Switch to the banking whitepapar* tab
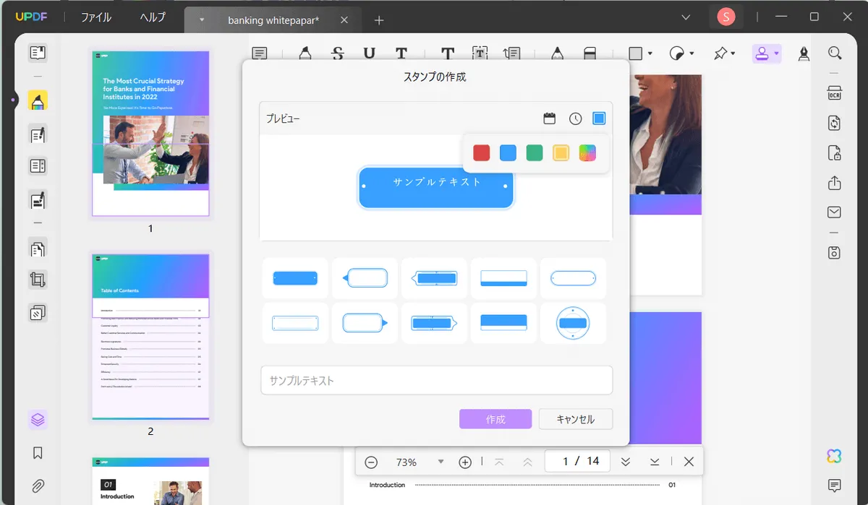Viewport: 868px width, 505px height. [273, 20]
